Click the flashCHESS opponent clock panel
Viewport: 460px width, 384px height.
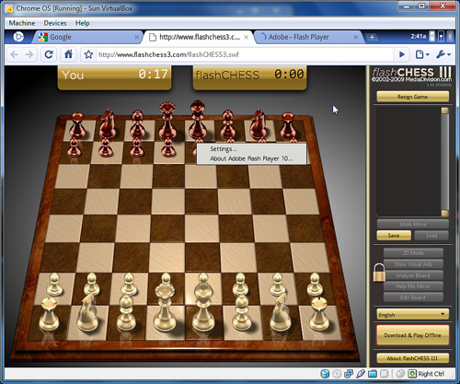(249, 77)
